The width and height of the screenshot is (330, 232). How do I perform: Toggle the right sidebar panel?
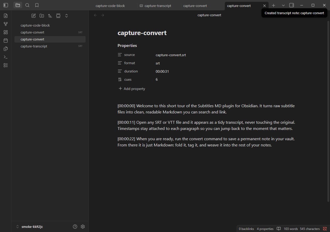tap(292, 5)
